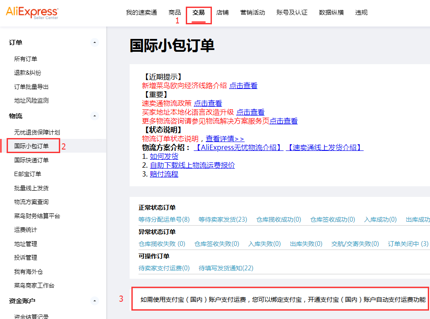The image size is (430, 319).
Task: Open 账号及认证 in the top menu
Action: coord(292,12)
